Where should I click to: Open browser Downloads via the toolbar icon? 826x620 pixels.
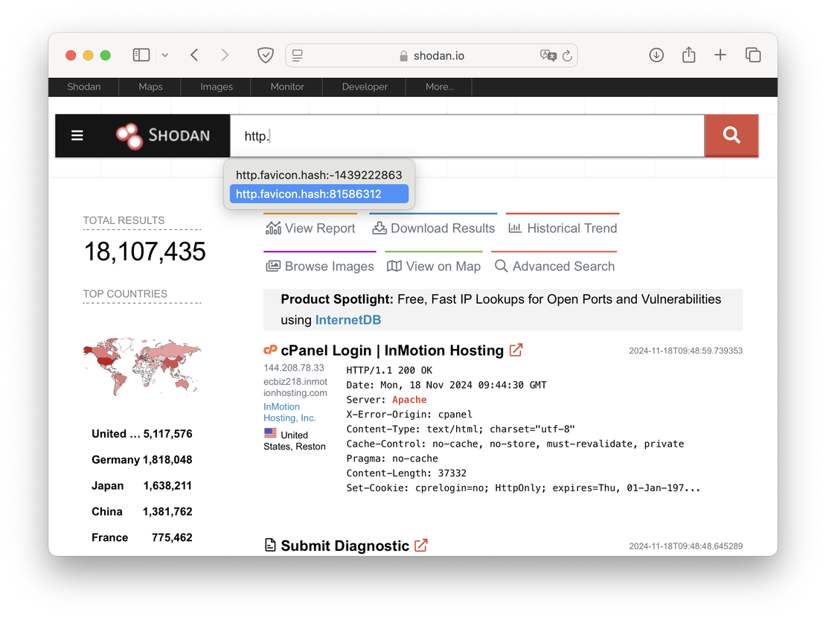[656, 55]
